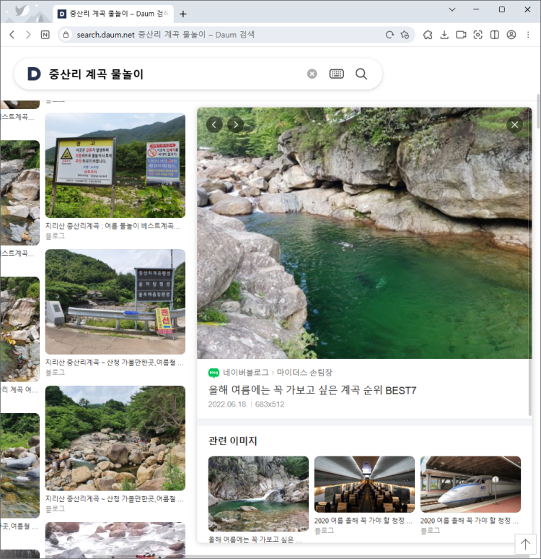
Task: Open the tab search chevron dropdown
Action: (452, 9)
